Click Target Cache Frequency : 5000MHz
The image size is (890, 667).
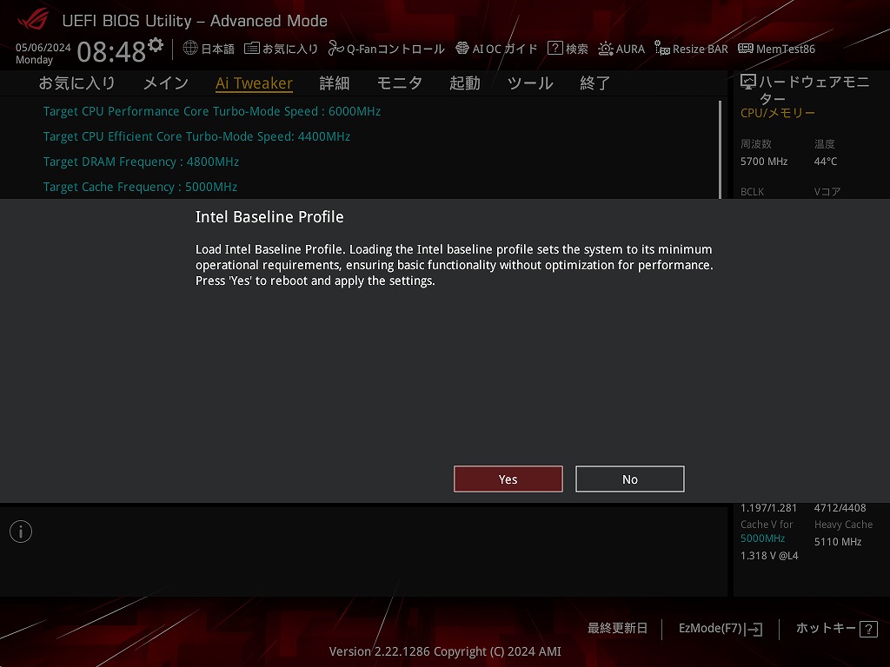(140, 188)
